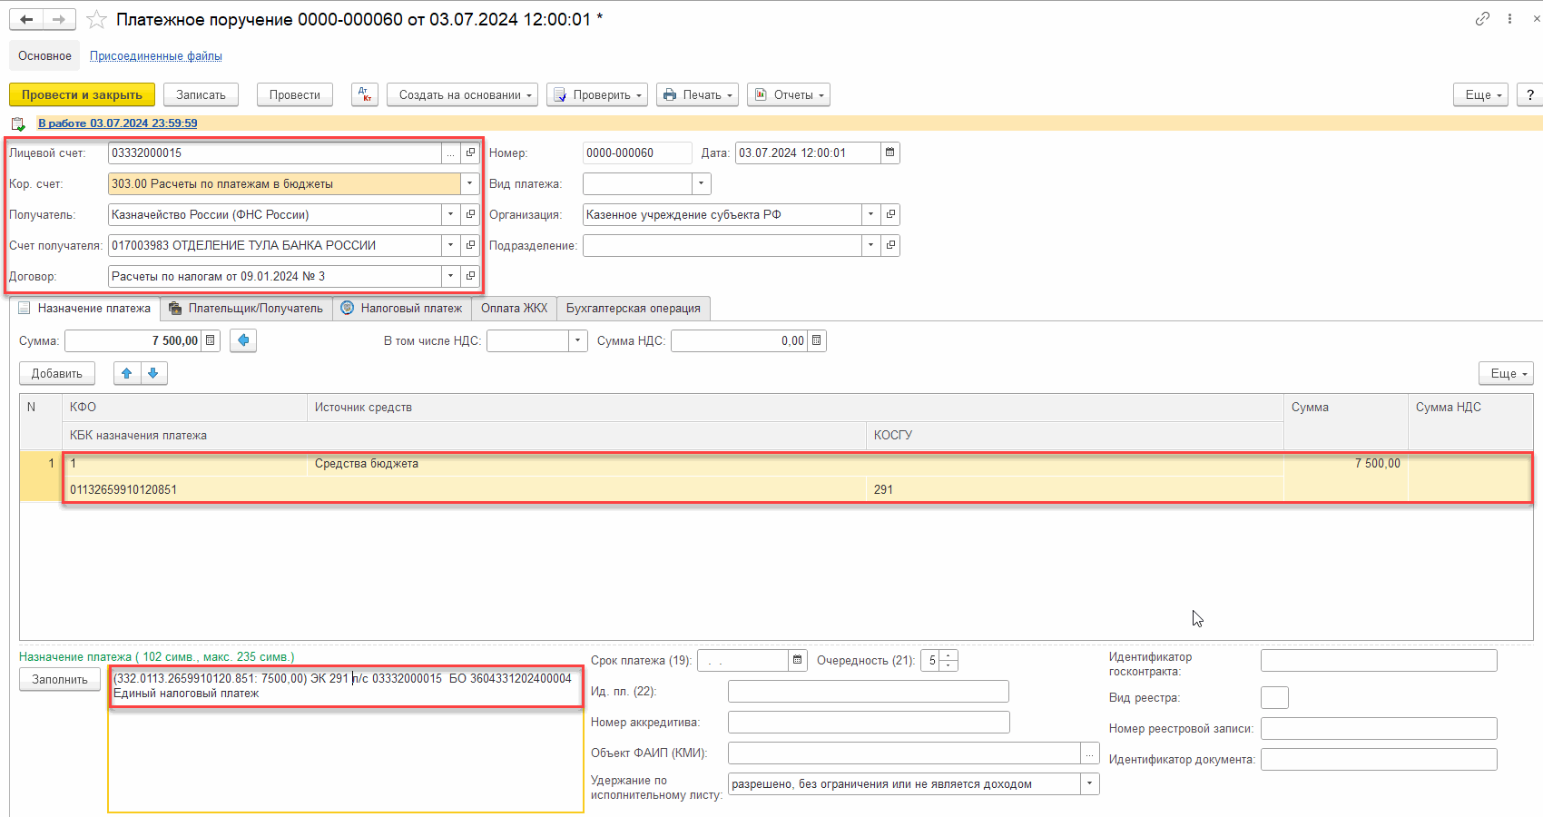
Task: Click Записать button
Action: (x=201, y=94)
